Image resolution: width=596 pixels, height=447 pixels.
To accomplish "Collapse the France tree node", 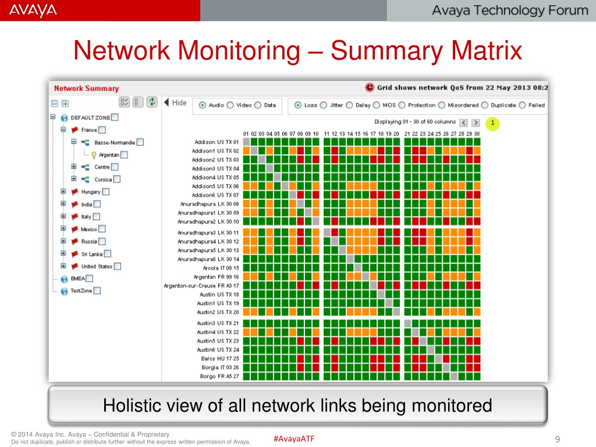I will [63, 130].
